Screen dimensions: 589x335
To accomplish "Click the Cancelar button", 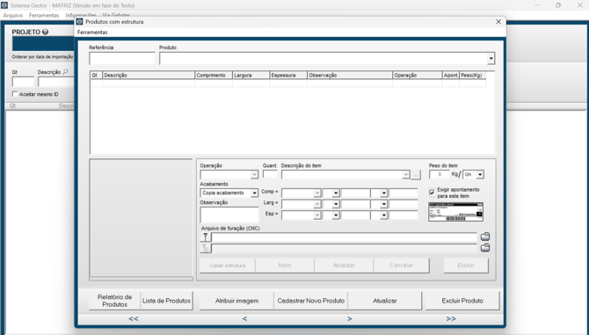I will click(401, 266).
